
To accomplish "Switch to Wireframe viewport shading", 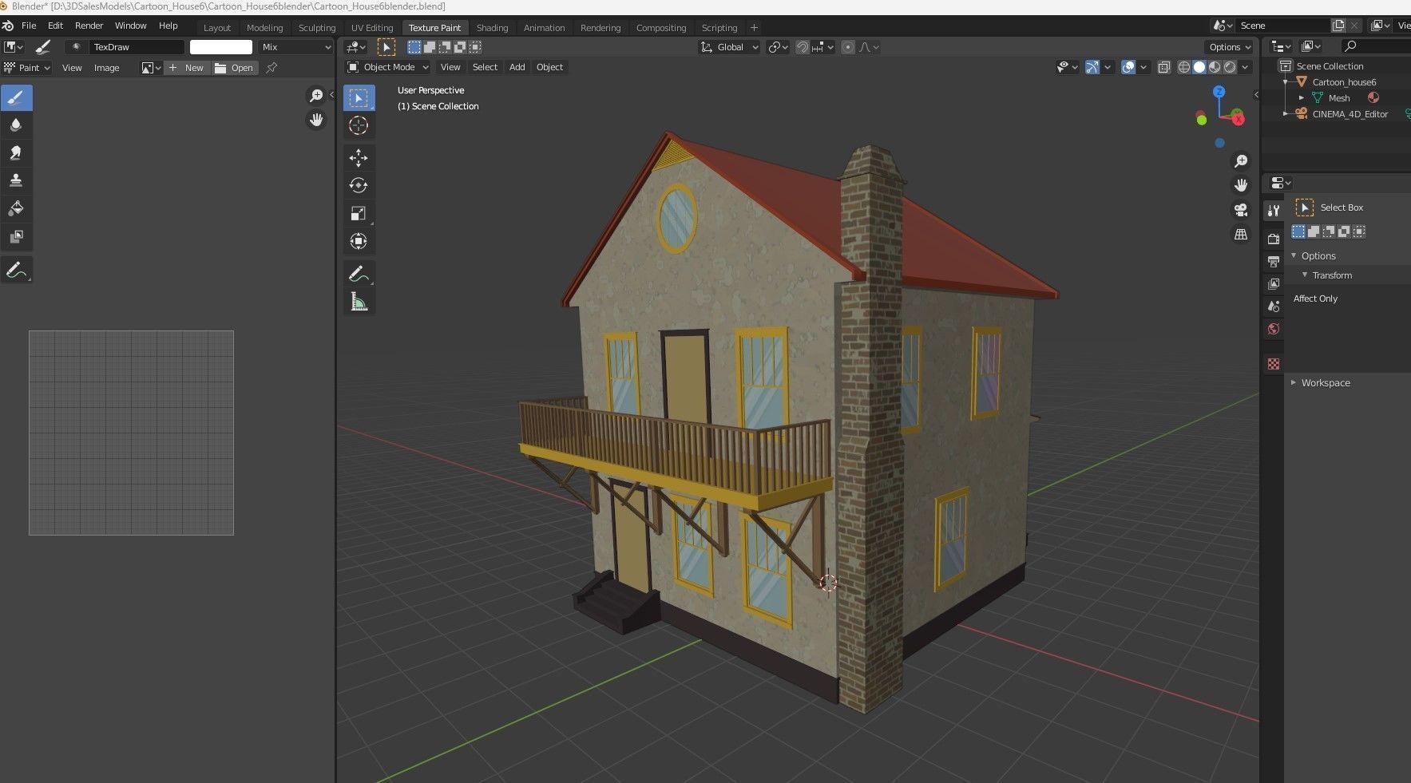I will [x=1184, y=67].
